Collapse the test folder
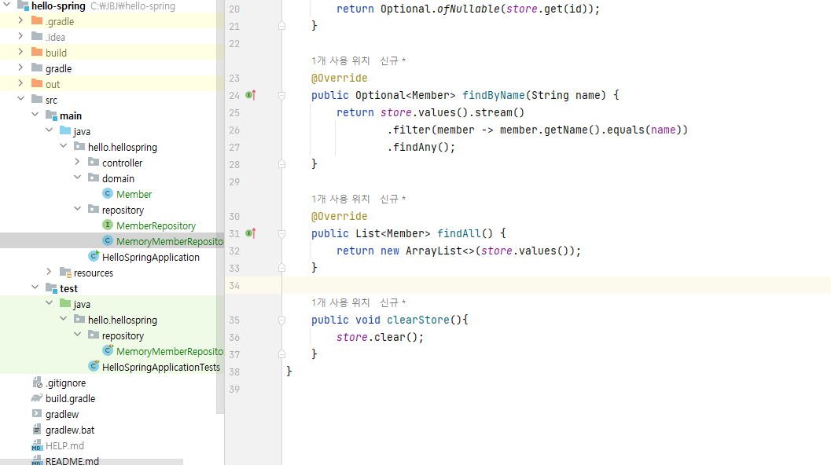Screen dimensions: 831x465 pos(35,287)
